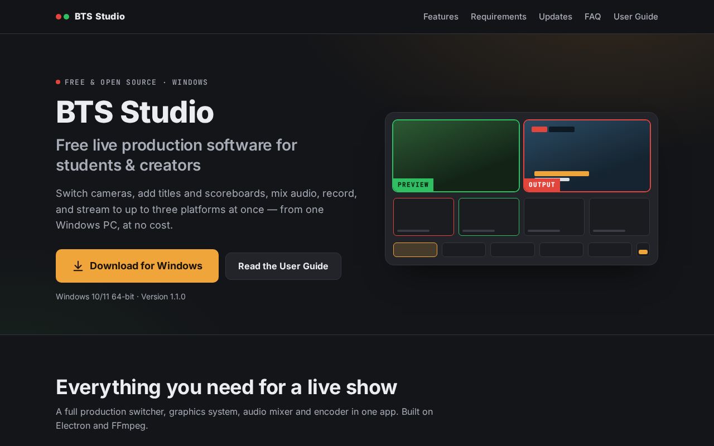Click the PREVIEW label badge

413,185
